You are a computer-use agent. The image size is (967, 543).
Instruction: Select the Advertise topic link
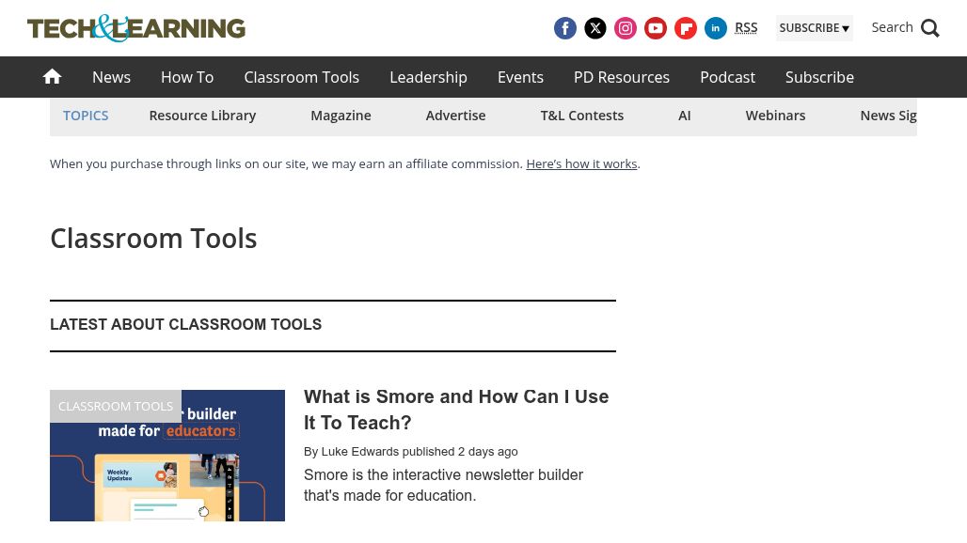tap(455, 116)
